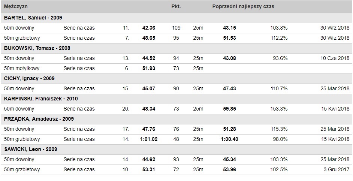The image size is (353, 181).
Task: Click the 153.3% improvement value
Action: pyautogui.click(x=279, y=109)
